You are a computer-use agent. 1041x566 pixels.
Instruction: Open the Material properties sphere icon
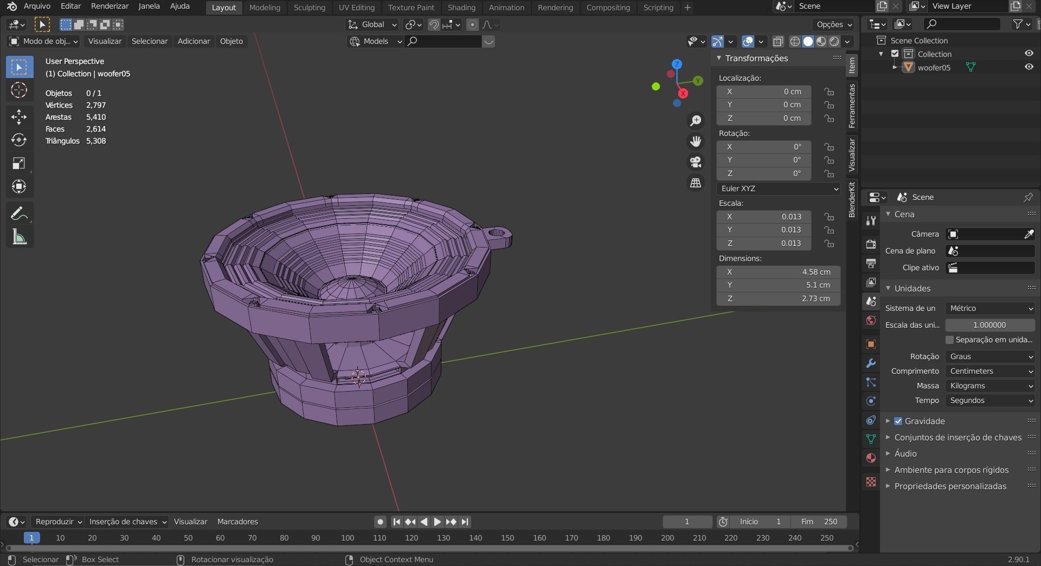[x=871, y=458]
